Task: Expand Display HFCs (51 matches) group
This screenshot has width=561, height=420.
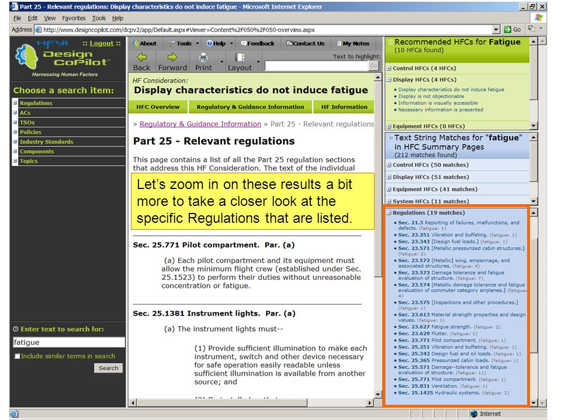Action: click(389, 177)
